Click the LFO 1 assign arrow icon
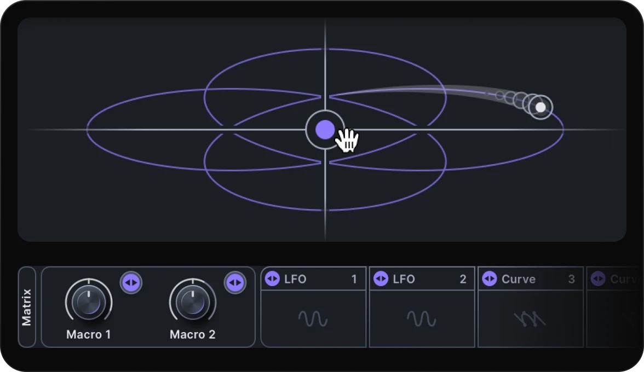Image resolution: width=644 pixels, height=372 pixels. 272,279
